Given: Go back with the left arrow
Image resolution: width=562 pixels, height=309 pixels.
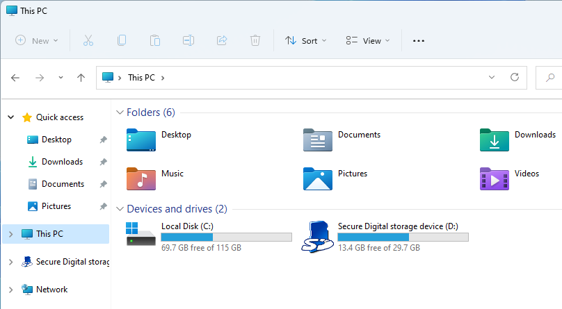Looking at the screenshot, I should pyautogui.click(x=15, y=78).
